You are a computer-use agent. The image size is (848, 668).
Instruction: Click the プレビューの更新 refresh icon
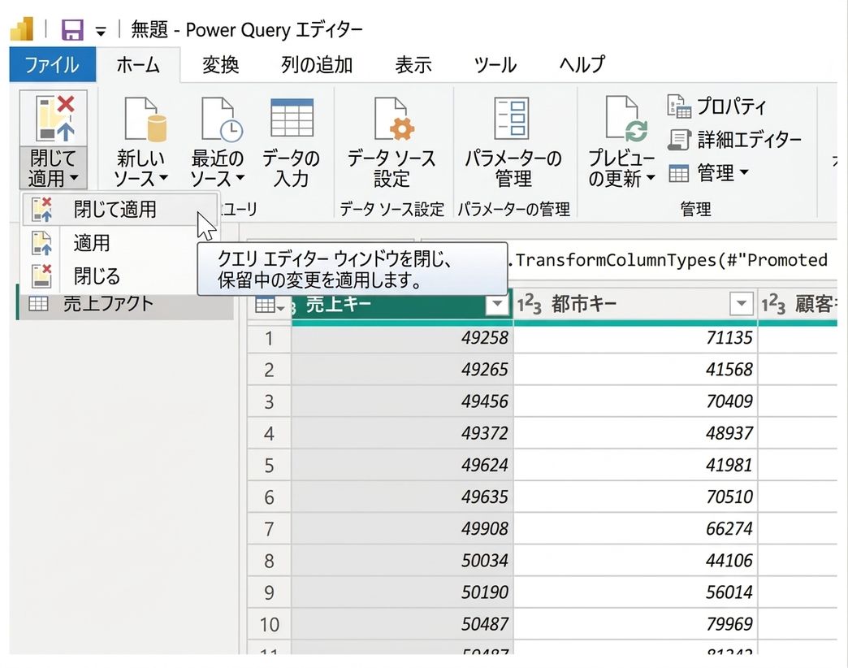[x=627, y=119]
